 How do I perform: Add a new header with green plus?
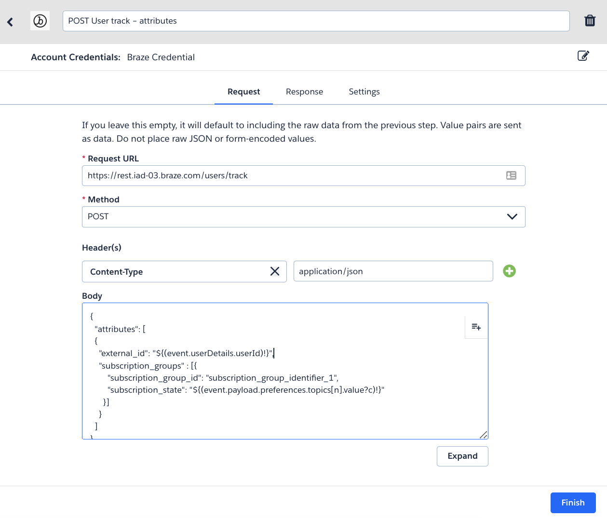click(x=509, y=271)
